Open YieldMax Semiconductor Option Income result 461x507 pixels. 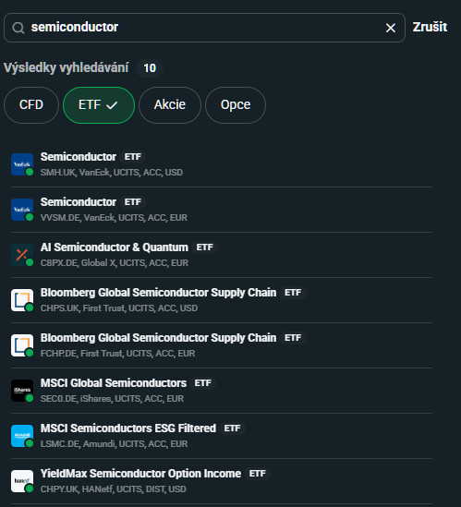point(222,481)
